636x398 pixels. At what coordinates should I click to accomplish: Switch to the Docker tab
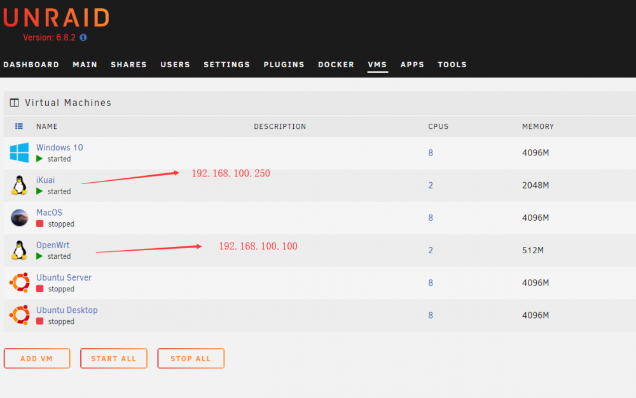pos(336,64)
